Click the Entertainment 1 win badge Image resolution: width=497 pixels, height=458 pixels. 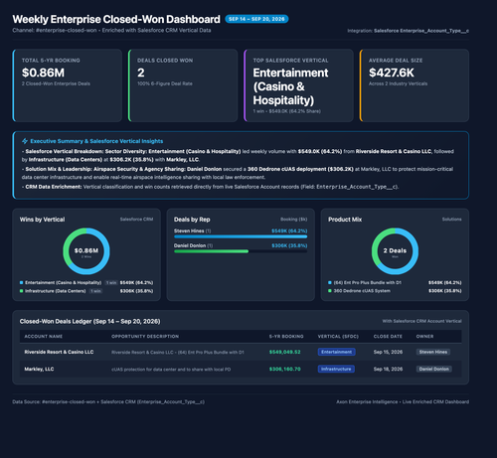point(111,282)
